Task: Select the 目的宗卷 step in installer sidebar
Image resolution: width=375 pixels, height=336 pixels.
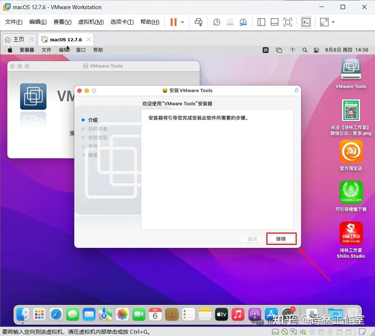Action: [x=98, y=129]
